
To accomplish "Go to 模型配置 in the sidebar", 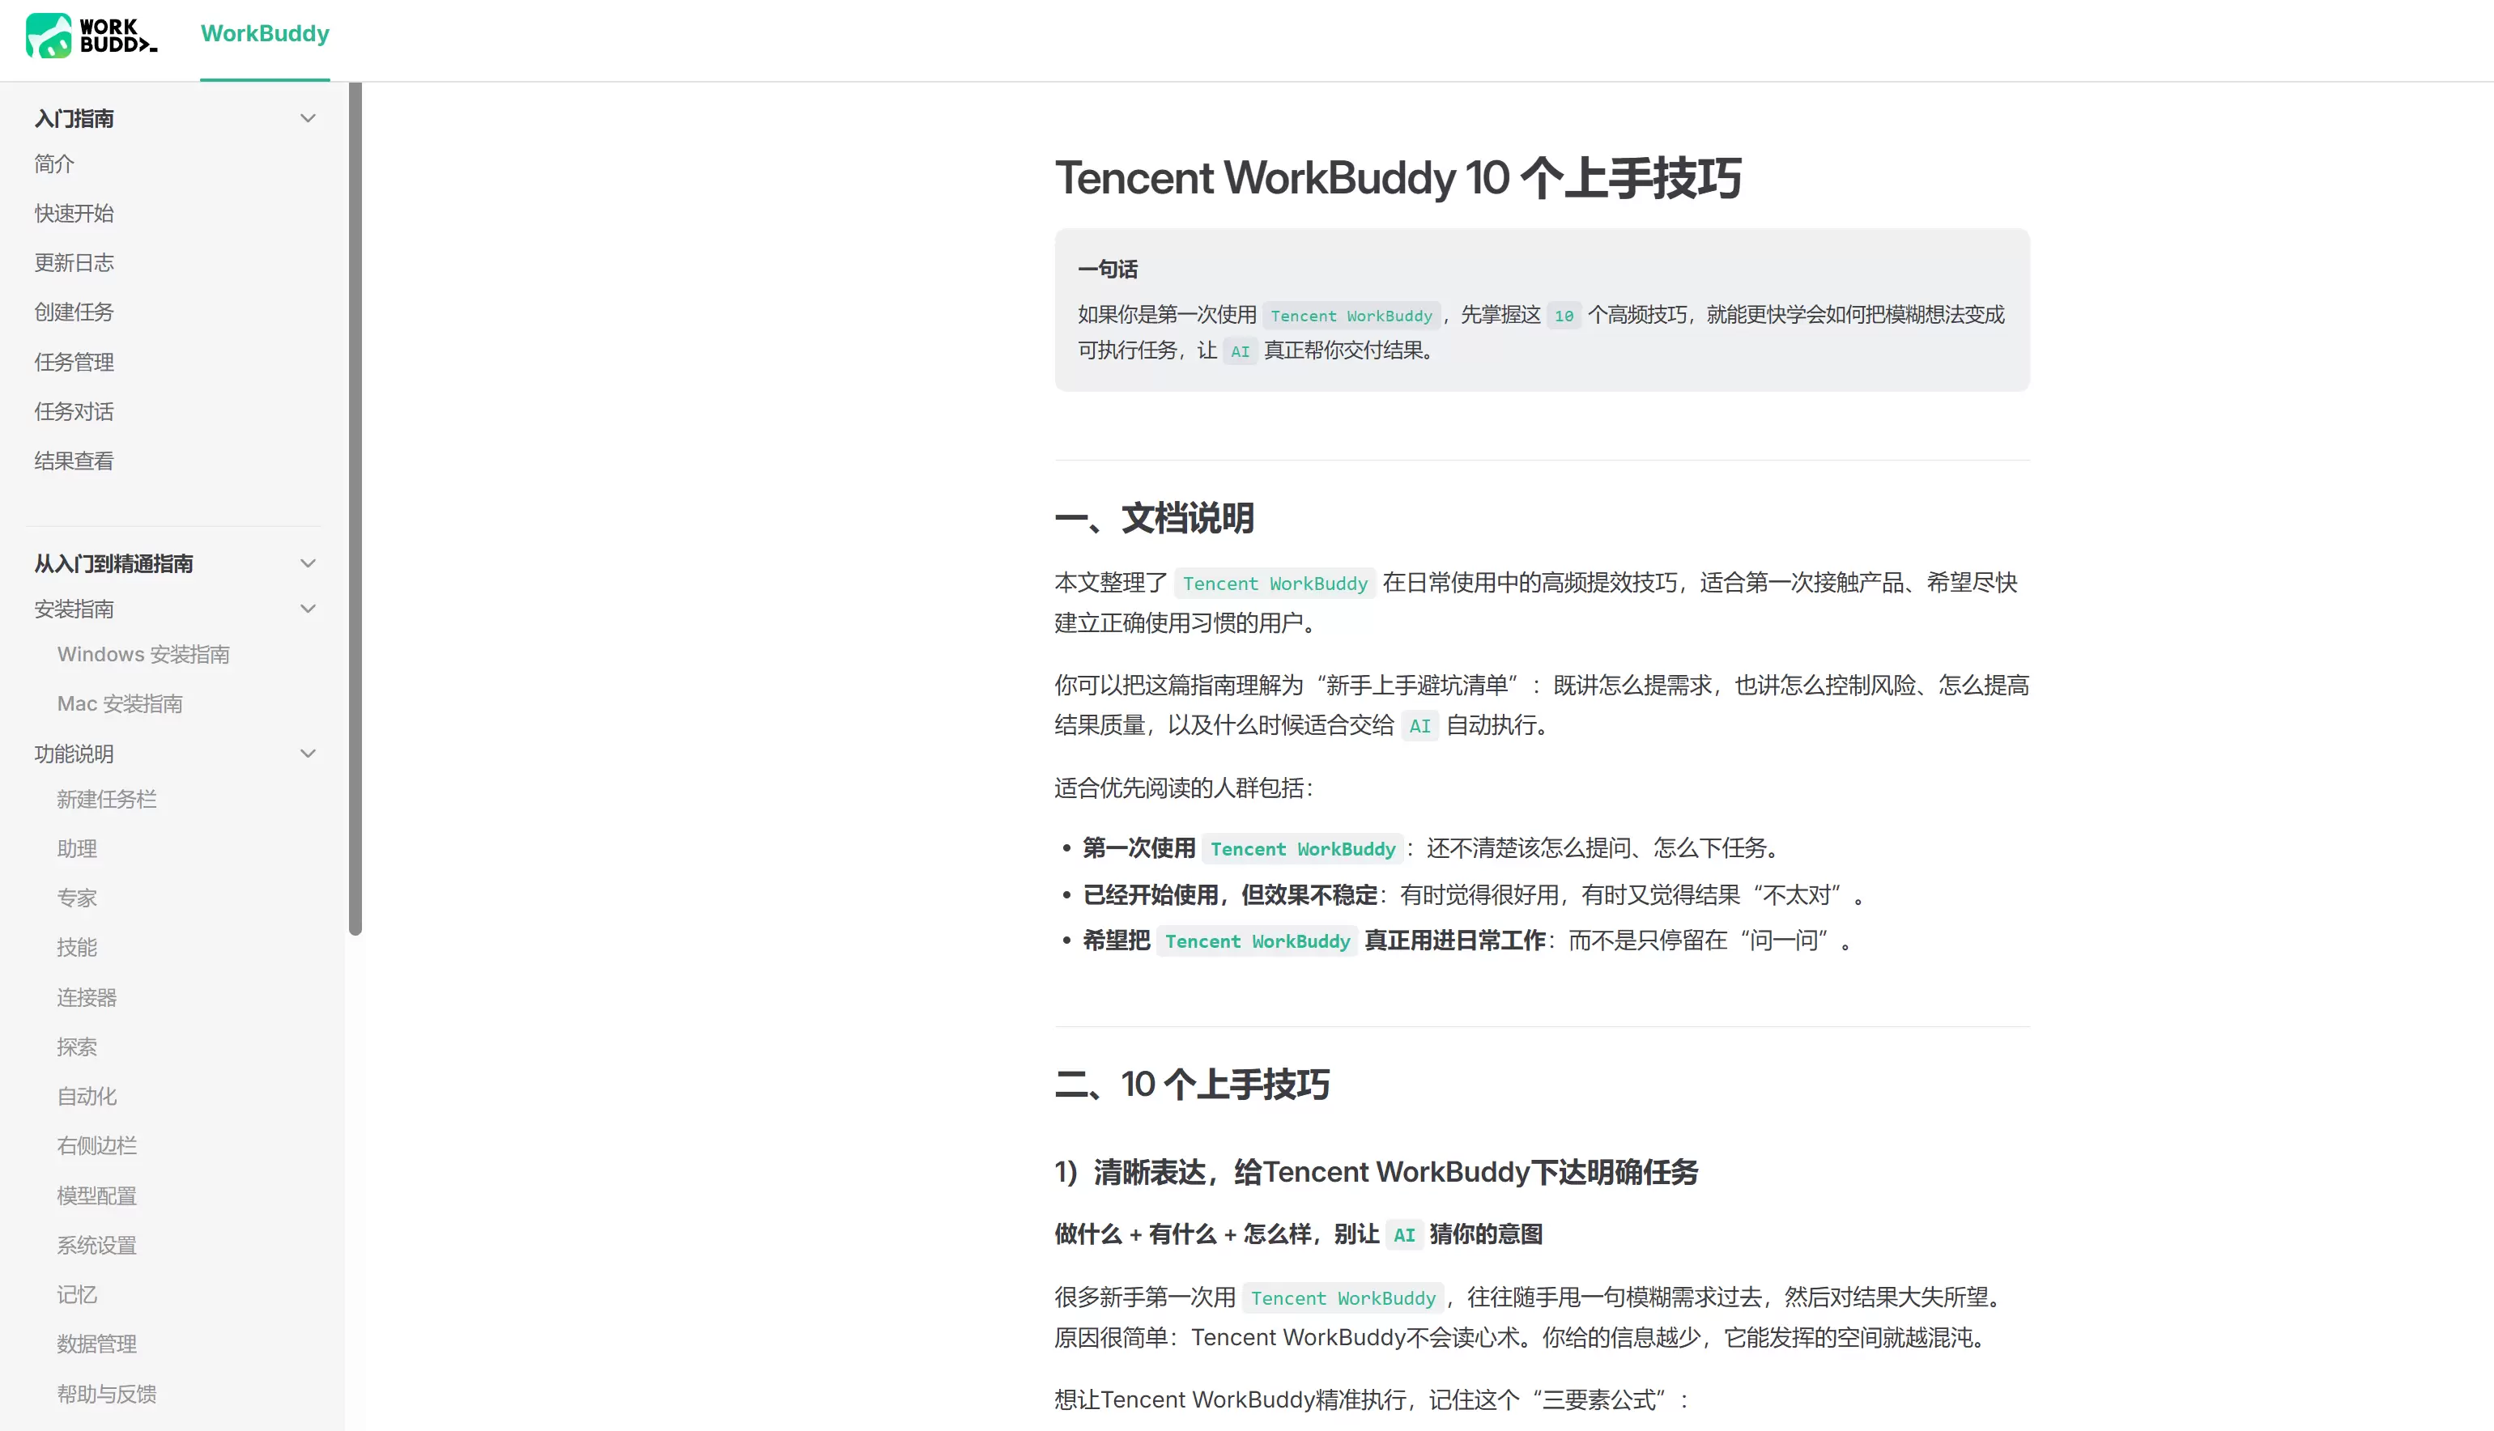I will pos(96,1196).
